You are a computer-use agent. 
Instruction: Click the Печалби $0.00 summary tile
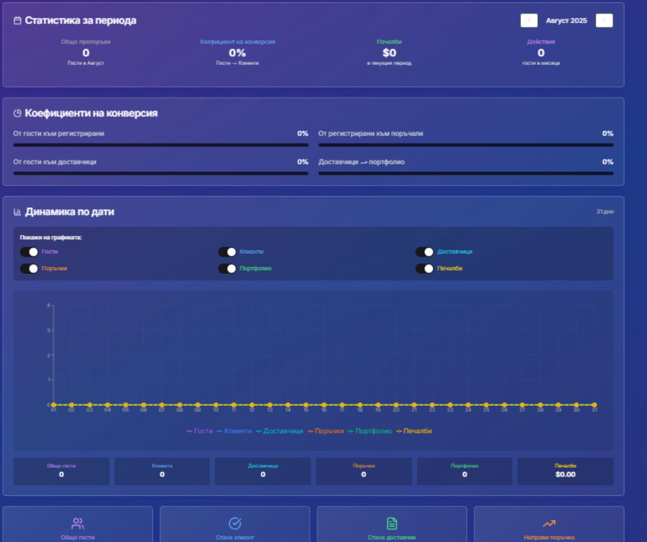(x=565, y=471)
